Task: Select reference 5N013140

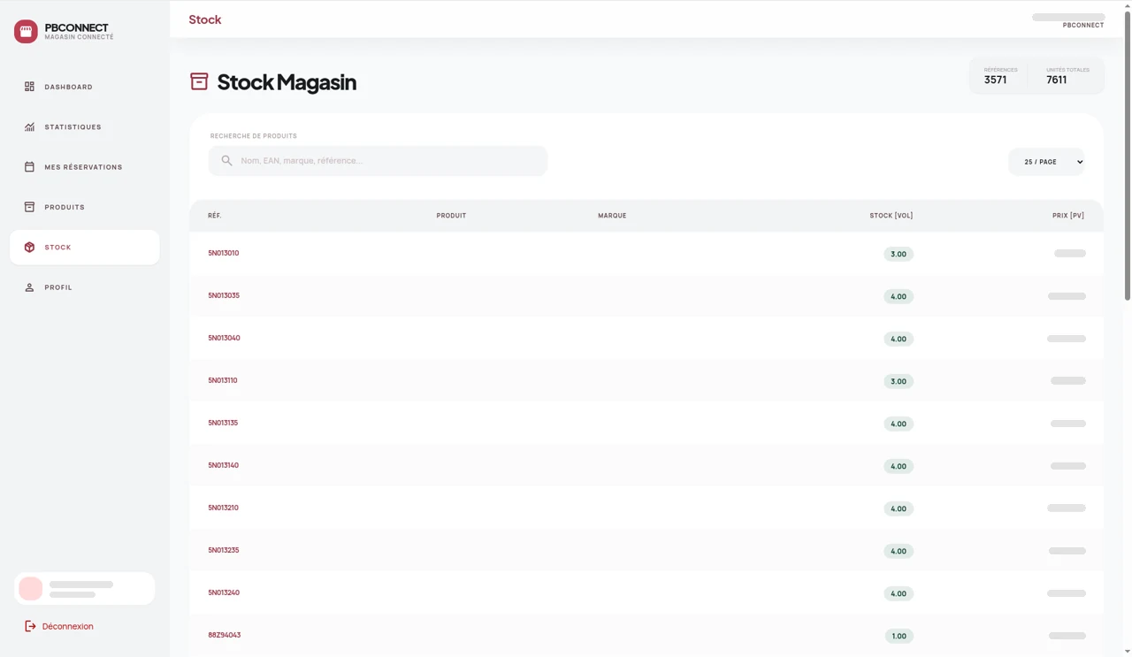Action: point(224,465)
